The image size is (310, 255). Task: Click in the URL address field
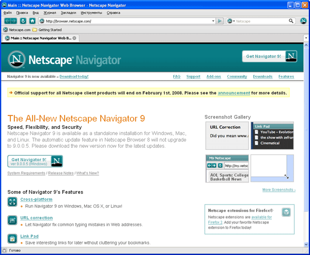(128, 21)
